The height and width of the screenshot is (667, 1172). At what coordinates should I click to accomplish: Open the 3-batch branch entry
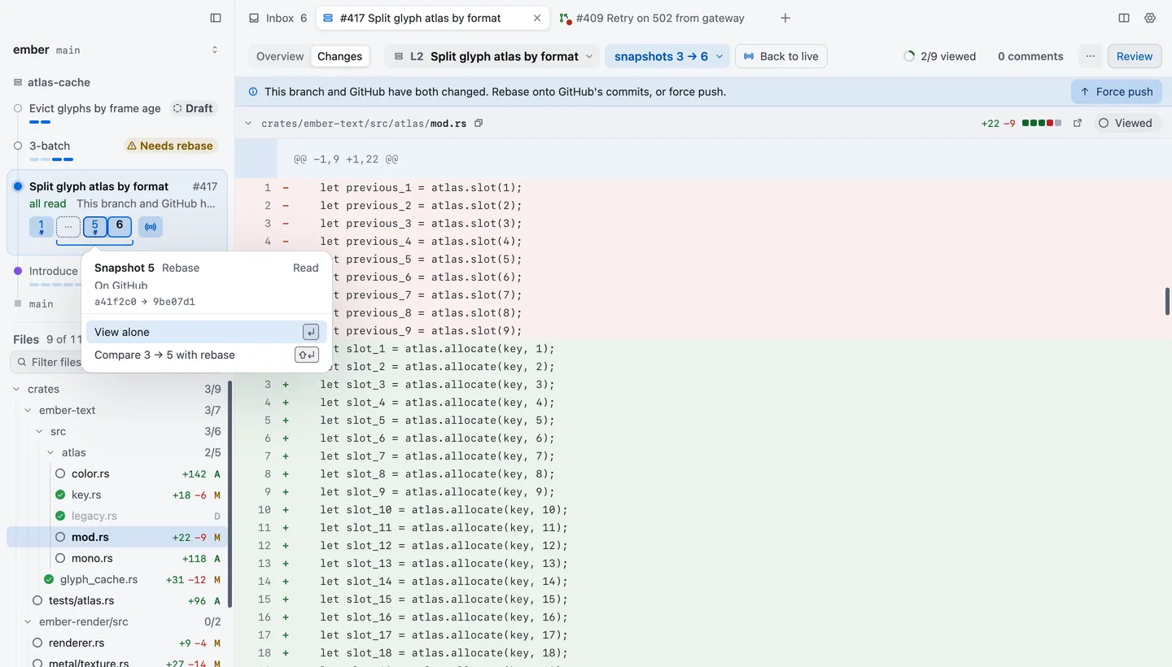tap(50, 146)
